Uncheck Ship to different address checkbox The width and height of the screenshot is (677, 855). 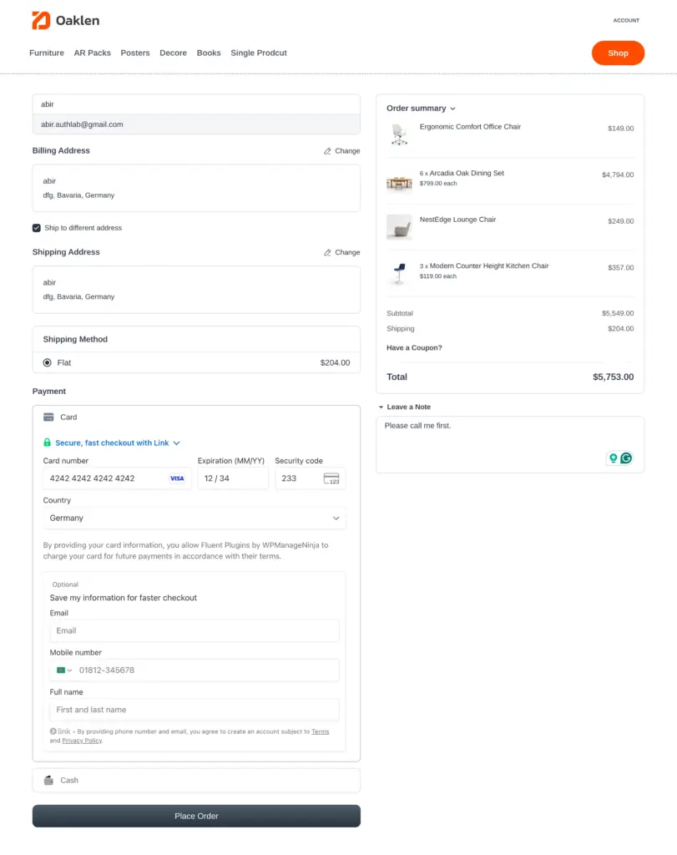pos(37,228)
